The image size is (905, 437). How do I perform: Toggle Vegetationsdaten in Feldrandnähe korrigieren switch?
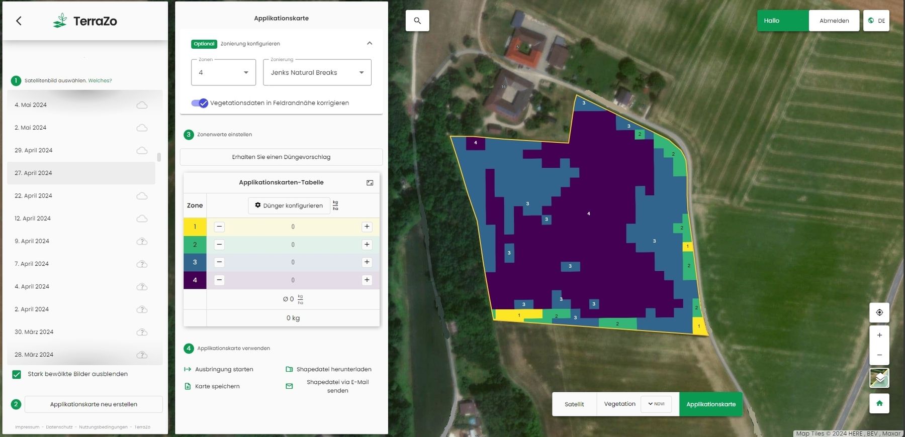pos(200,103)
